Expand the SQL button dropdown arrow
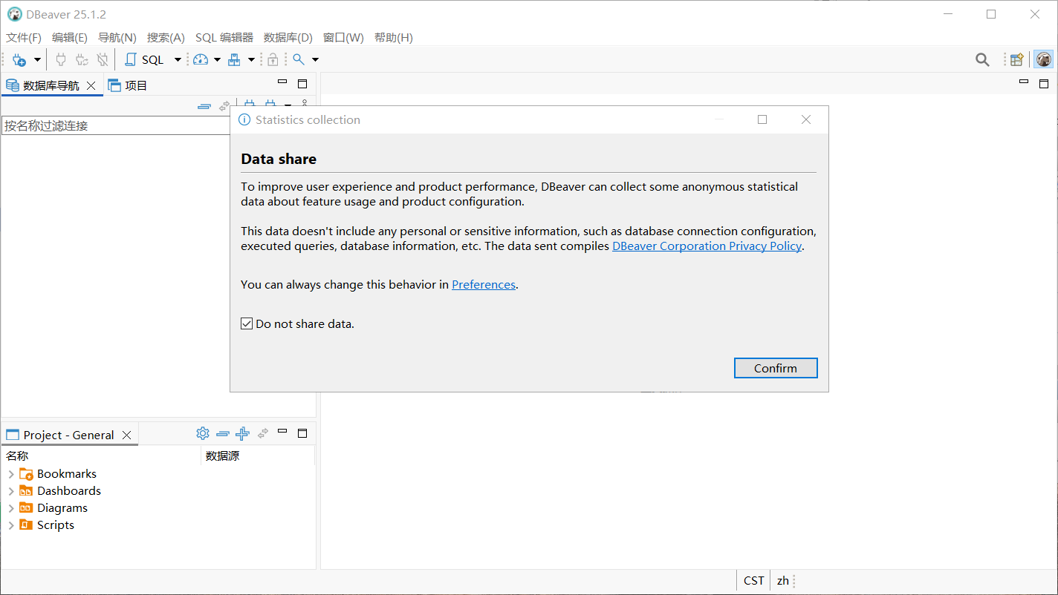The image size is (1058, 595). click(x=178, y=59)
